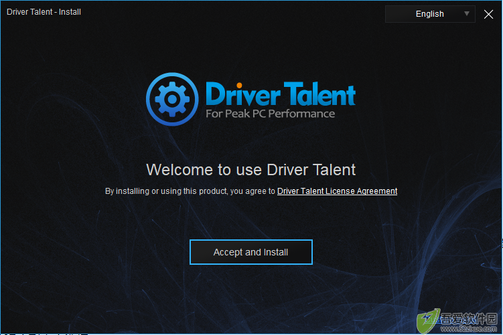This screenshot has width=503, height=335.
Task: Click the Driver Talent gear logo icon
Action: click(172, 99)
